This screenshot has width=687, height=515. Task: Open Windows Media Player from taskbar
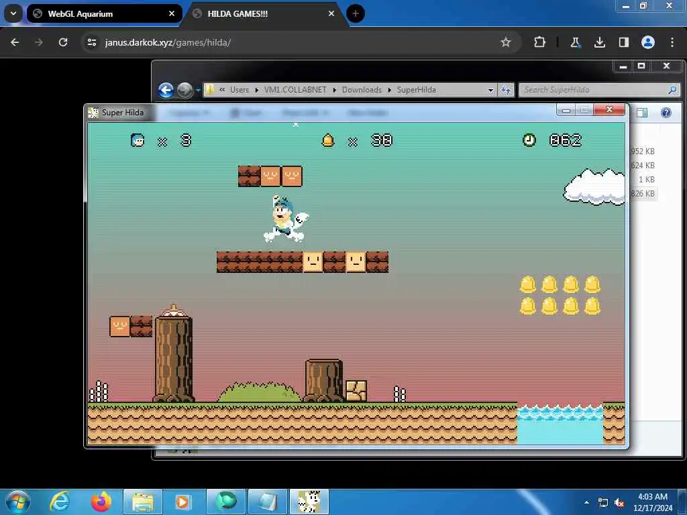(x=183, y=502)
